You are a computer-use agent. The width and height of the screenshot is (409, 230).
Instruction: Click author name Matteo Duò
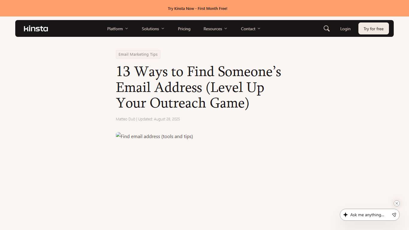(x=125, y=119)
